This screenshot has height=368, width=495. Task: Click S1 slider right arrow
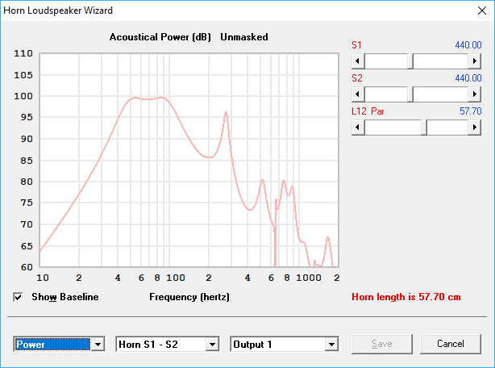coord(475,61)
